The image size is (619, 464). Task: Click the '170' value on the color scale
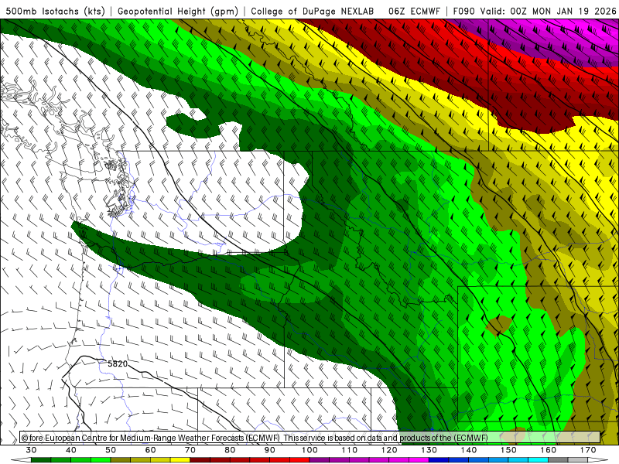coord(588,450)
